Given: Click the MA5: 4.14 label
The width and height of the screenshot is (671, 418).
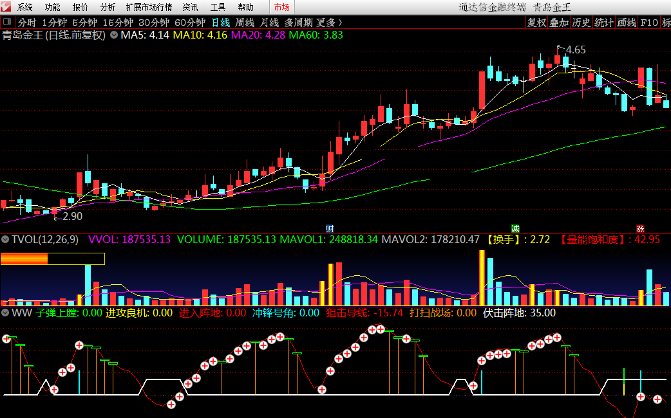Looking at the screenshot, I should point(145,35).
